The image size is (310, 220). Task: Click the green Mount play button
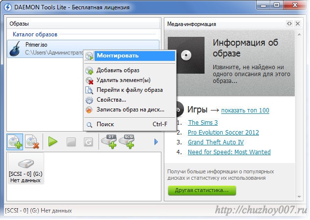53,142
